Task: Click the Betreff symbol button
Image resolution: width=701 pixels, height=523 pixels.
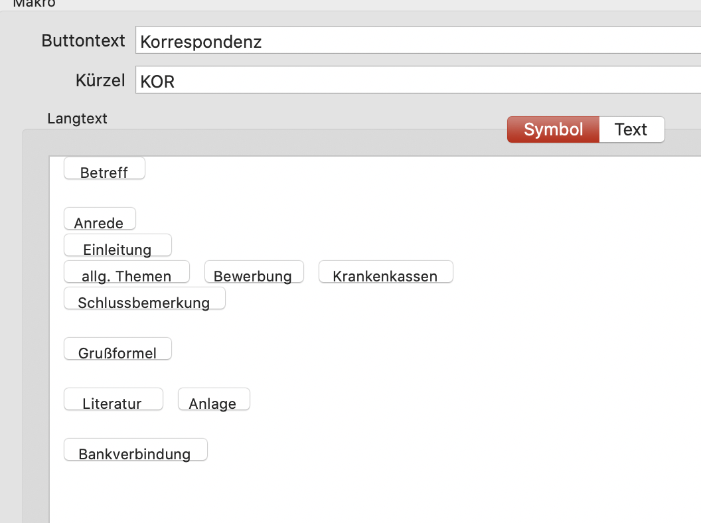Action: point(105,169)
